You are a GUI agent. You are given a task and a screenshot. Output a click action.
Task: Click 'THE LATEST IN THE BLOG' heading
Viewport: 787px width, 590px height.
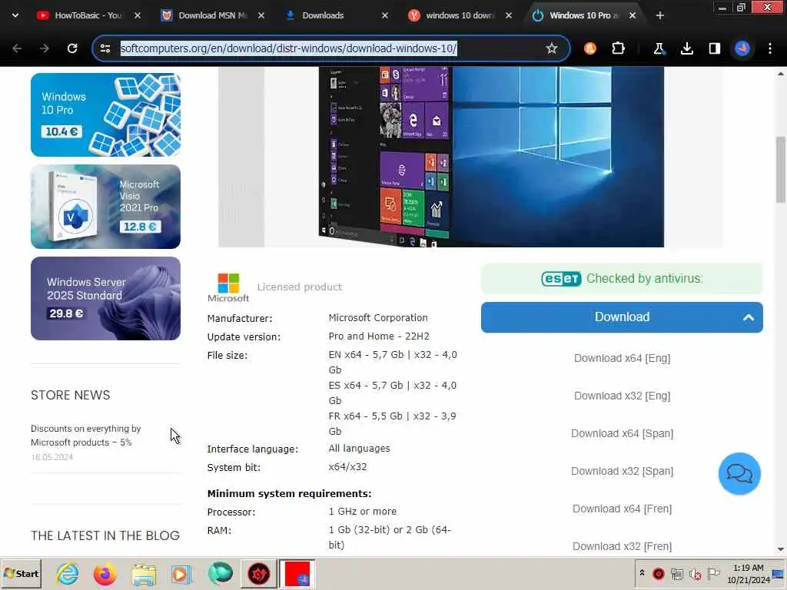tap(105, 535)
